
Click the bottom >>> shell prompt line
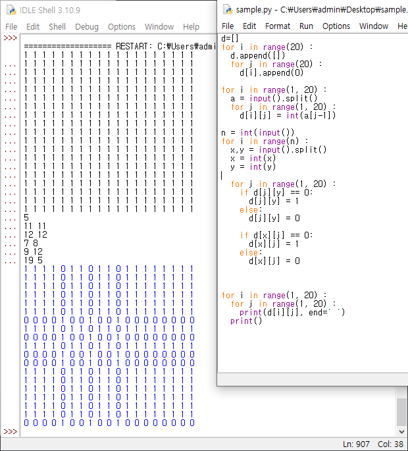click(11, 432)
